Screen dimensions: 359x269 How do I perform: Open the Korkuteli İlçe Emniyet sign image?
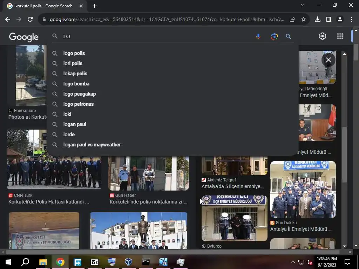44,230
